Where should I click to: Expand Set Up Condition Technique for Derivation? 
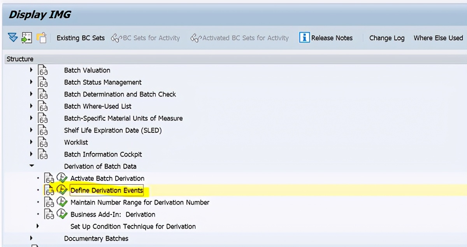[x=37, y=226]
